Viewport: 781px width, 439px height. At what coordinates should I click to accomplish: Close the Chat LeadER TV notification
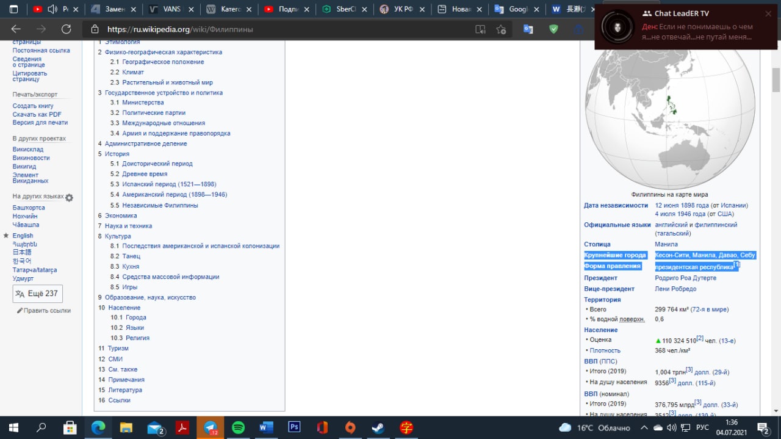pyautogui.click(x=768, y=13)
